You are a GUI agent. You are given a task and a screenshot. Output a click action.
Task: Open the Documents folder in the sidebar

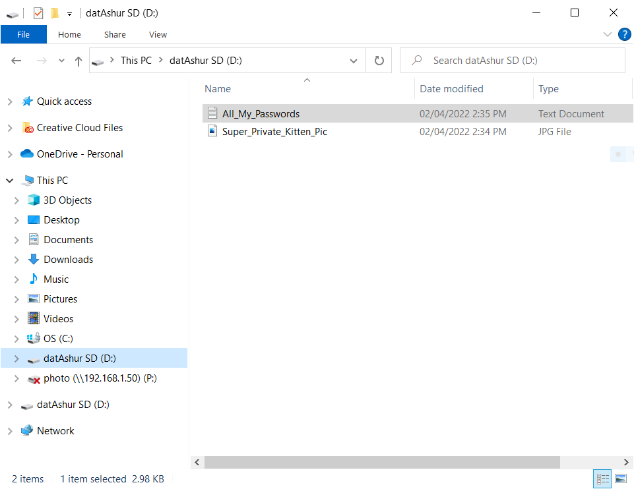69,239
